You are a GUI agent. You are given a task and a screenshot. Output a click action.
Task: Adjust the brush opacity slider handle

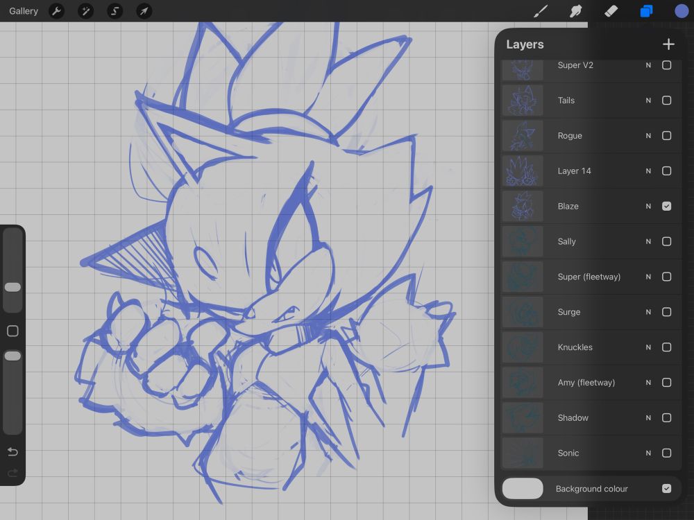pos(12,356)
